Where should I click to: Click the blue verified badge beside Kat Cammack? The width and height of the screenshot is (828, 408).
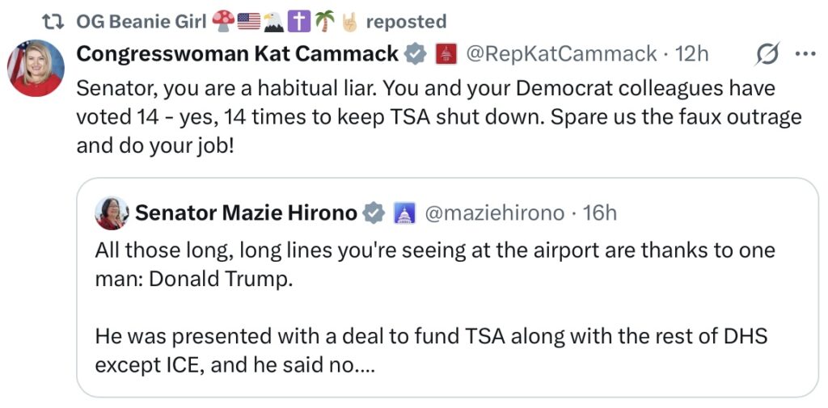[x=415, y=55]
